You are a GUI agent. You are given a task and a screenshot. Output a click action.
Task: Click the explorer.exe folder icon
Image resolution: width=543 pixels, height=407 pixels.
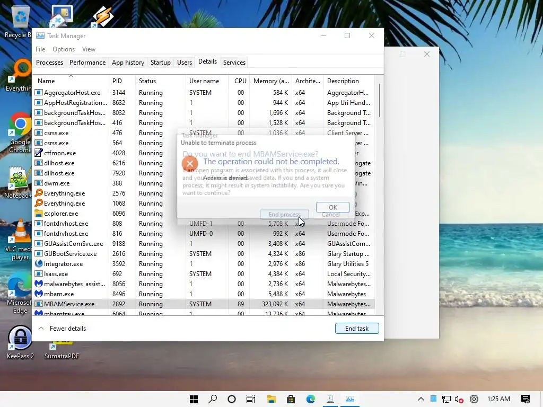coord(38,213)
